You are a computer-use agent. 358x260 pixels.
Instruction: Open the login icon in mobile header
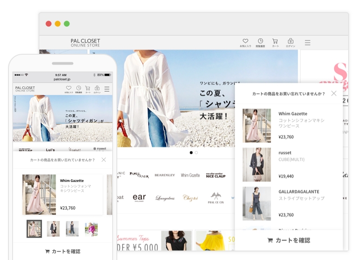click(x=97, y=88)
